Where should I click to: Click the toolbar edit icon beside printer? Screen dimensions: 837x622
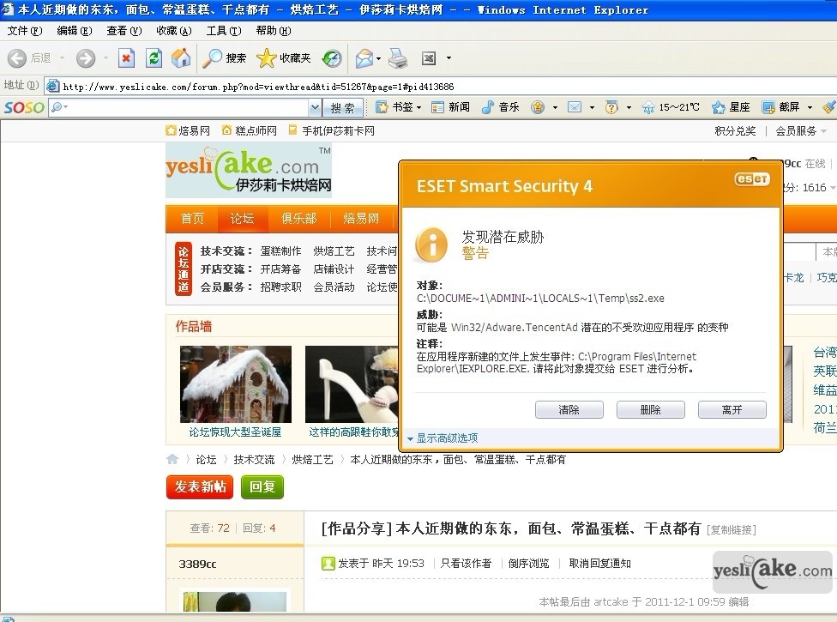coord(429,57)
